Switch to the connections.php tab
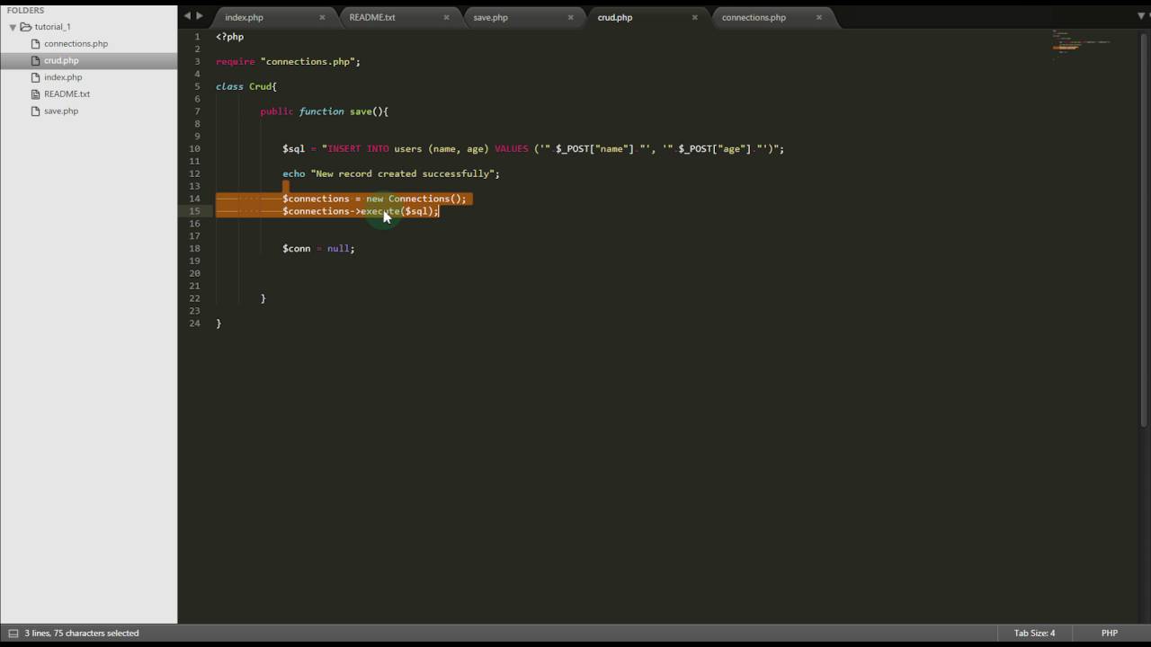 [x=754, y=17]
